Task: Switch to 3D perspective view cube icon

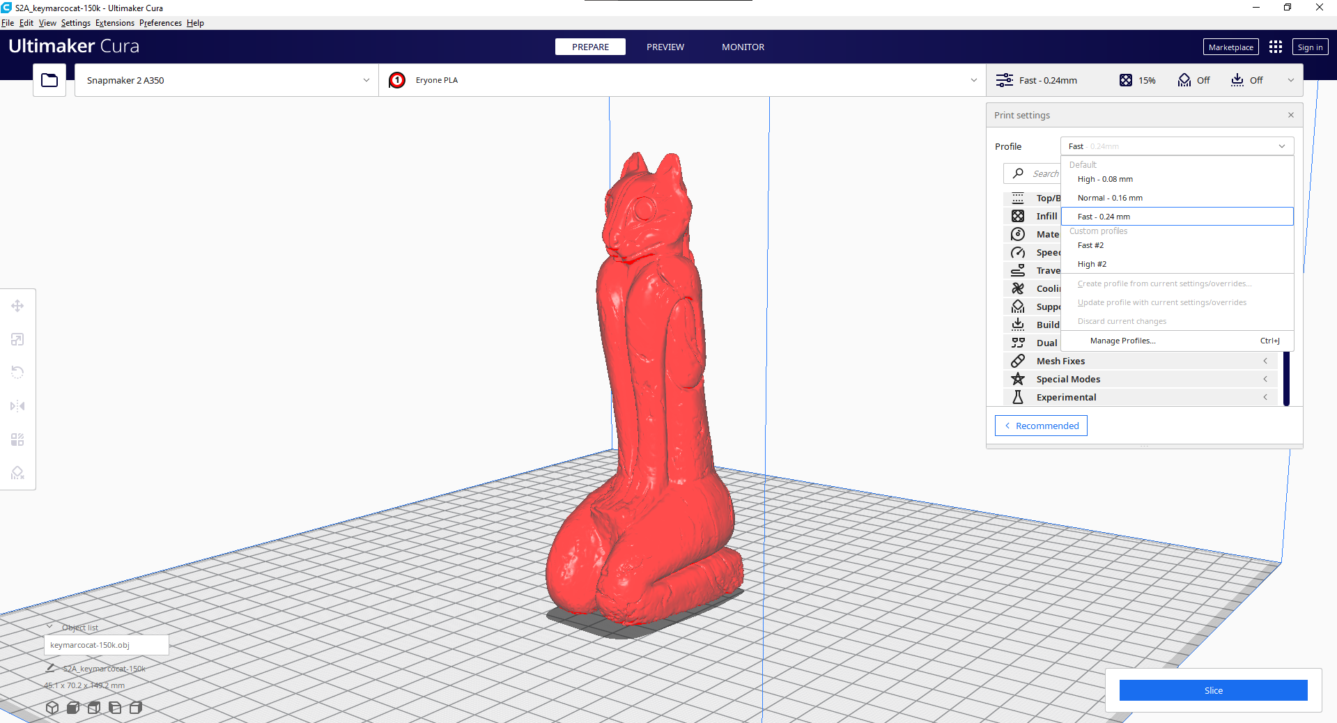Action: tap(52, 708)
